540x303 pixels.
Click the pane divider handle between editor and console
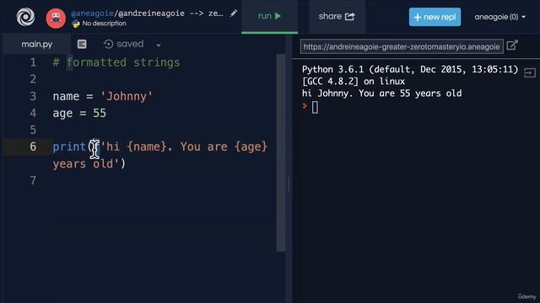tap(289, 183)
